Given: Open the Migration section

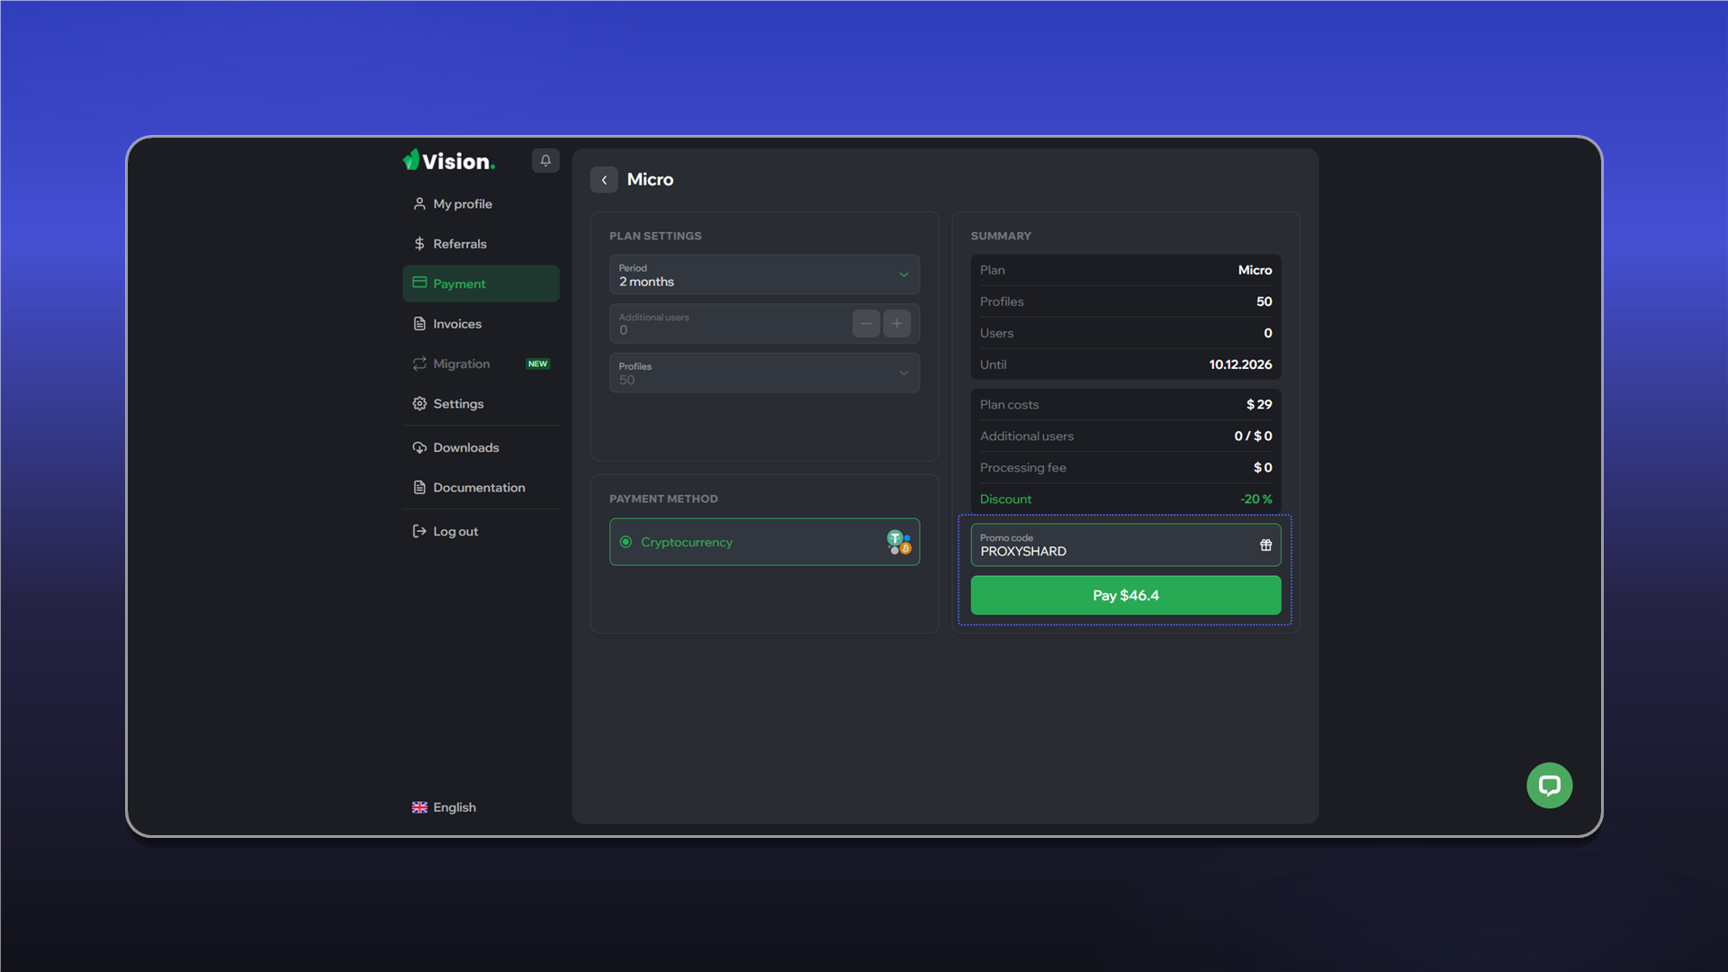Looking at the screenshot, I should click(481, 364).
